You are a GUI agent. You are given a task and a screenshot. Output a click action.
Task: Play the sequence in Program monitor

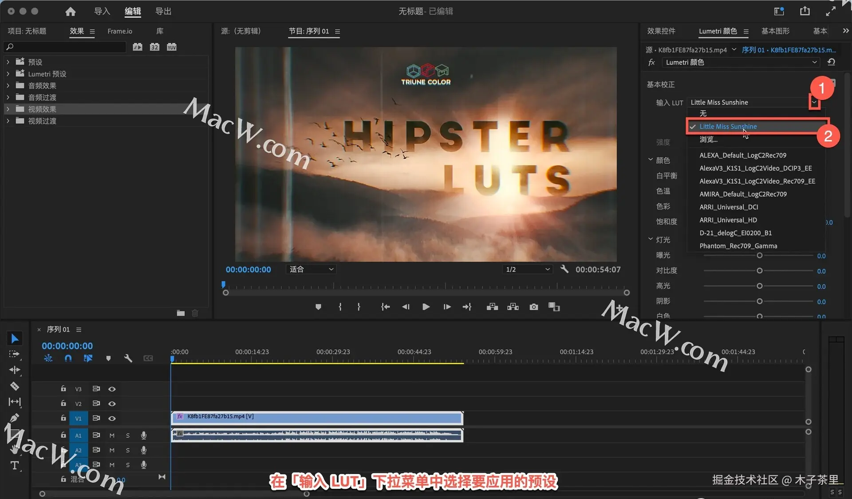[x=426, y=307]
